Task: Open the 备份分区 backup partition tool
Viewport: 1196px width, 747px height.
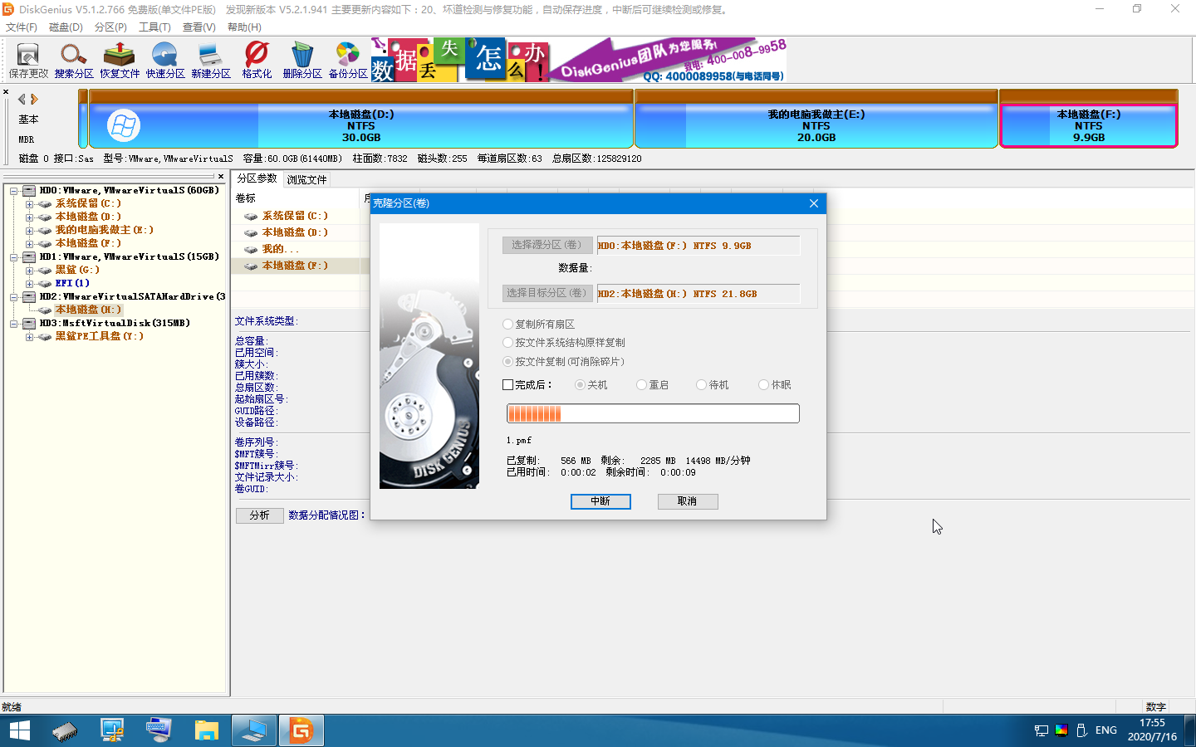Action: pyautogui.click(x=348, y=61)
